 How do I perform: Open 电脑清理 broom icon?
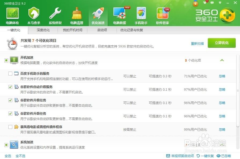click(77, 13)
